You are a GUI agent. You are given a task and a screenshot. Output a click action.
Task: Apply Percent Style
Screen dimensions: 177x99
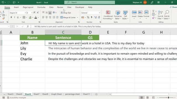(x=88, y=17)
